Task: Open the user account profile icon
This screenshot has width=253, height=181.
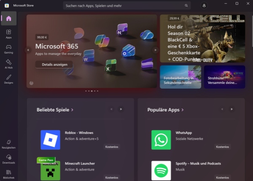Action: pos(204,5)
